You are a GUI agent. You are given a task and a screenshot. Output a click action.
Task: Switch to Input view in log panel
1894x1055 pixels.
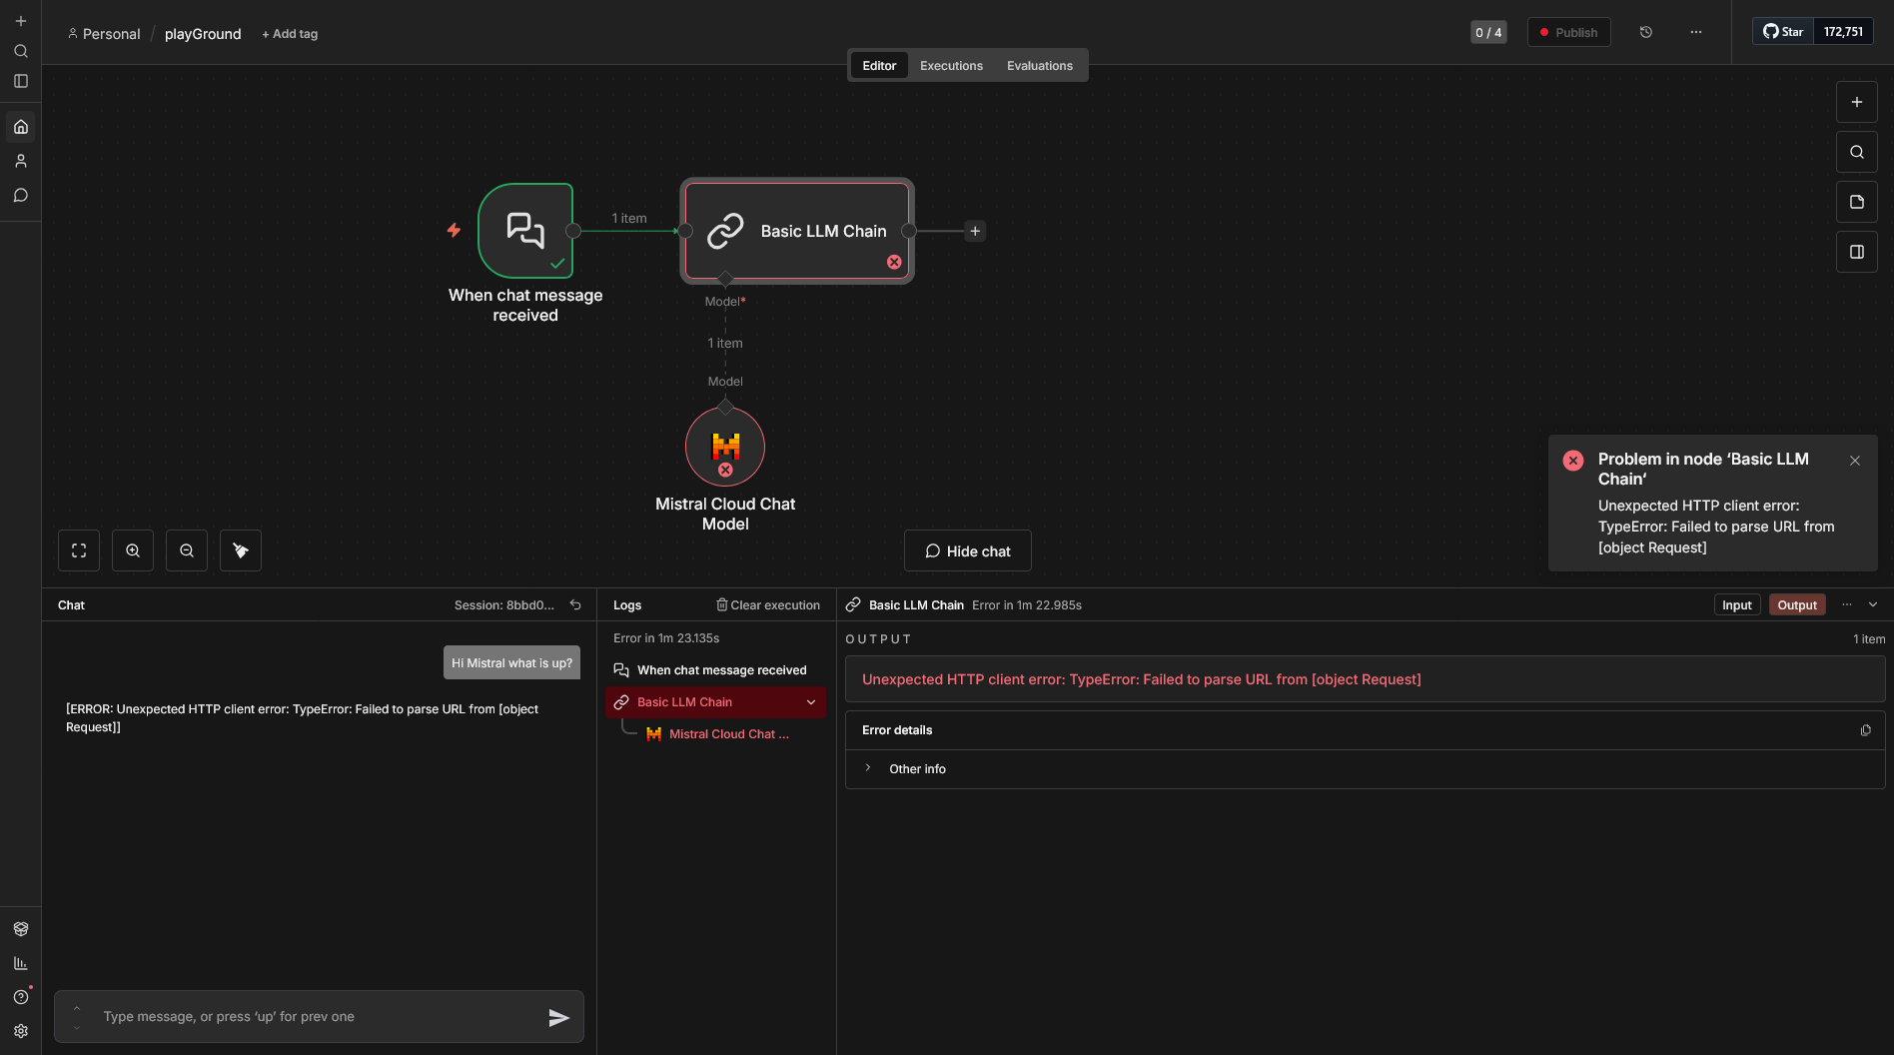tap(1736, 605)
